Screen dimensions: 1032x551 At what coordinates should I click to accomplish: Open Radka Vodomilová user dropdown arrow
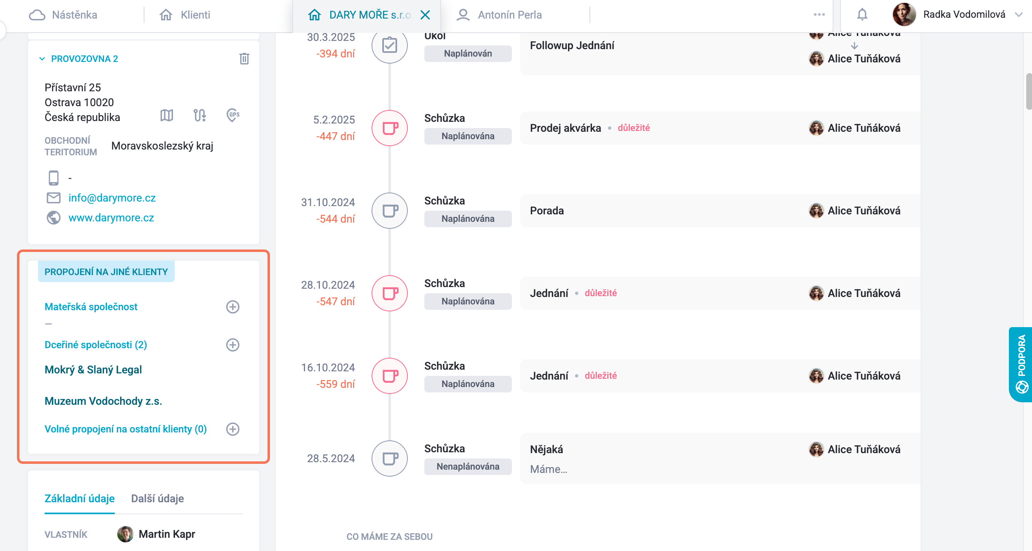[x=1019, y=15]
